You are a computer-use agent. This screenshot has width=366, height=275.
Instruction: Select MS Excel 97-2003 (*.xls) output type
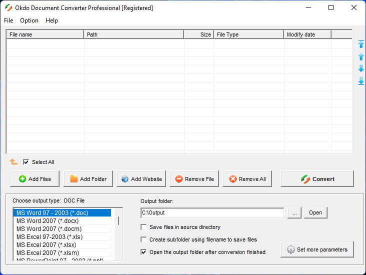pyautogui.click(x=62, y=236)
